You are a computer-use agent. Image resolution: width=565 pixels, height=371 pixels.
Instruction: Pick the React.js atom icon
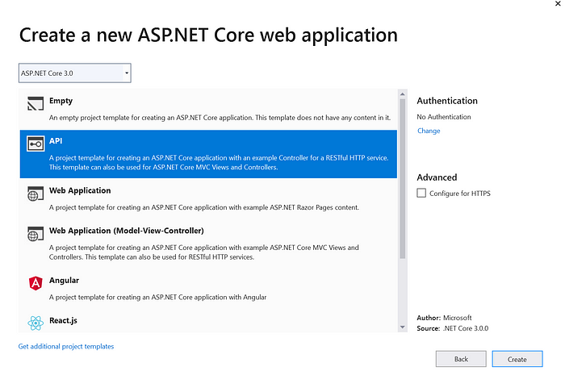pyautogui.click(x=36, y=323)
